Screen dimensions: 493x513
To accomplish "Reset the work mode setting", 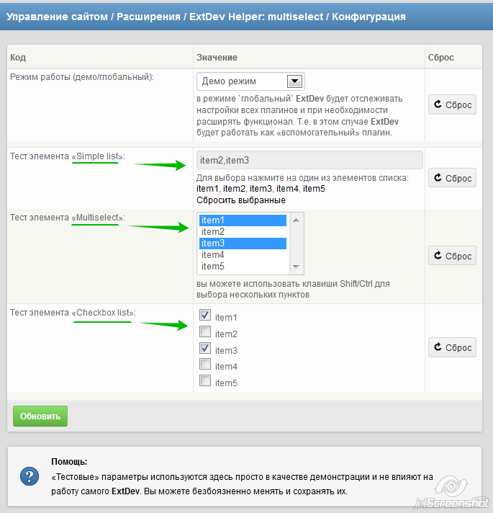I will [452, 104].
